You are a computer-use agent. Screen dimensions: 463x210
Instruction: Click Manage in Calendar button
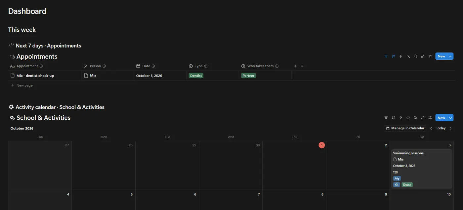tap(405, 128)
